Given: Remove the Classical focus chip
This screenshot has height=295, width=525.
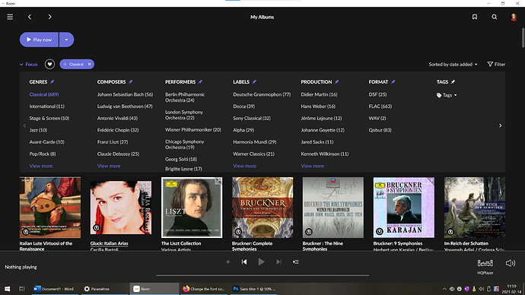Looking at the screenshot, I should pos(89,64).
